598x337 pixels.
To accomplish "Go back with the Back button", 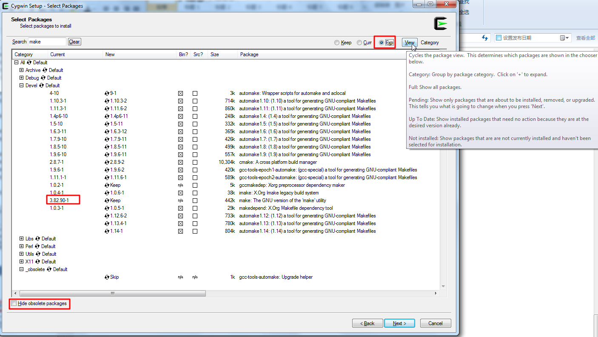I will [367, 323].
